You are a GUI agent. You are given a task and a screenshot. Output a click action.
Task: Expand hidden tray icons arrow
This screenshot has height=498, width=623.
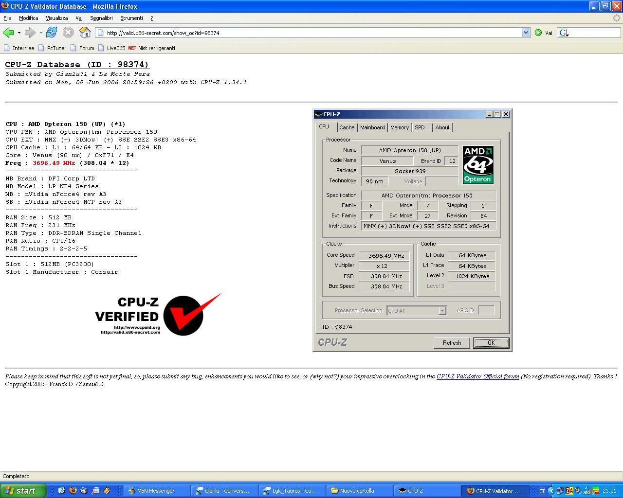[x=551, y=491]
